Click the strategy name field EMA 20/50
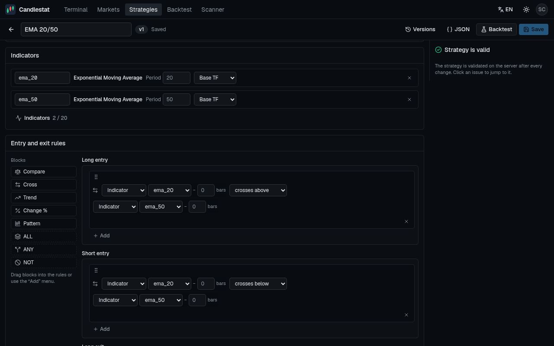 click(x=76, y=29)
